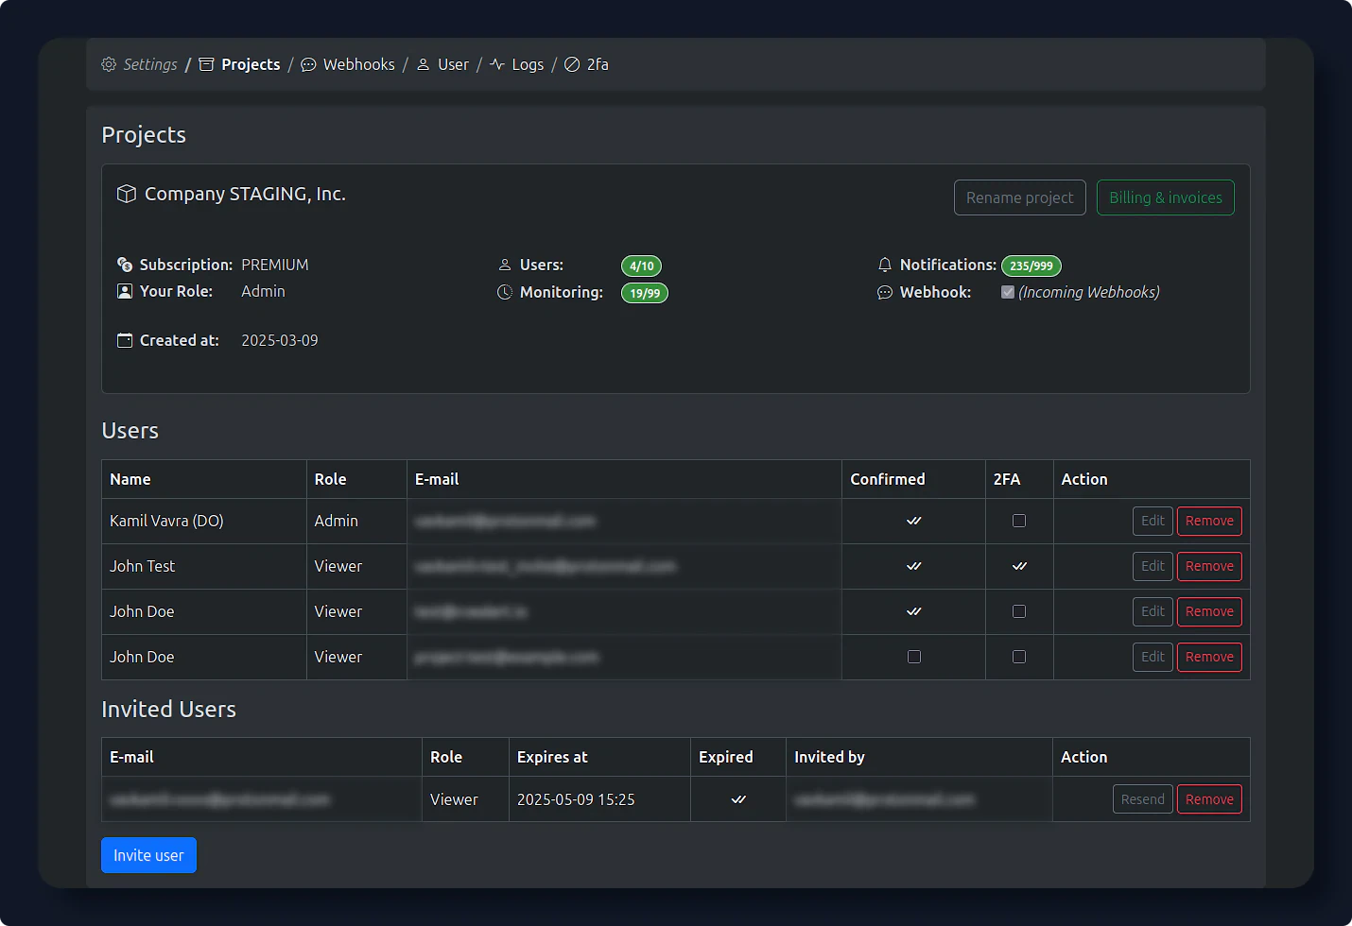Open Billing & invoices
Viewport: 1352px width, 926px height.
1165,197
